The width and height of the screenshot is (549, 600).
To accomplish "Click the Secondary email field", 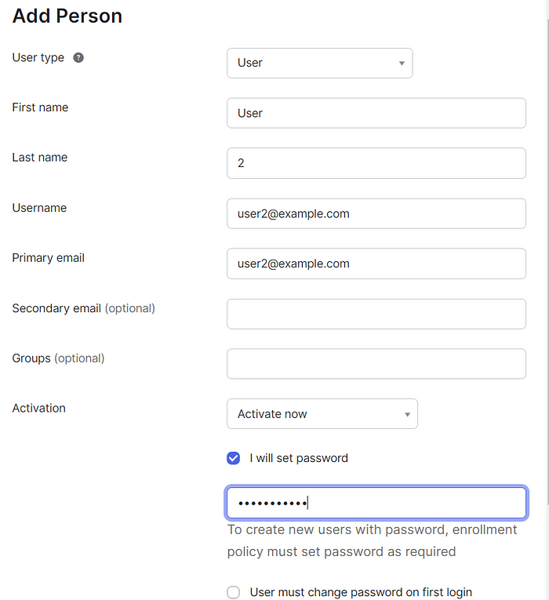I will (x=376, y=315).
